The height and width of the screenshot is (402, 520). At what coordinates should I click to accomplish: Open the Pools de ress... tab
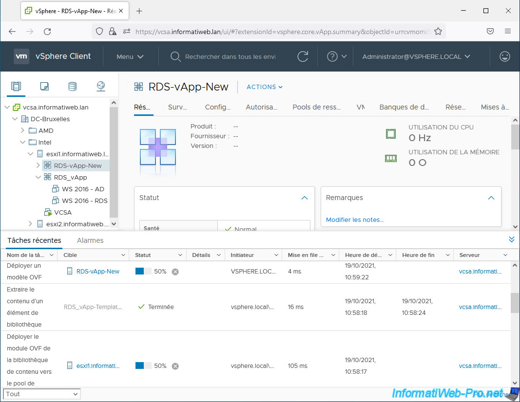(x=316, y=107)
